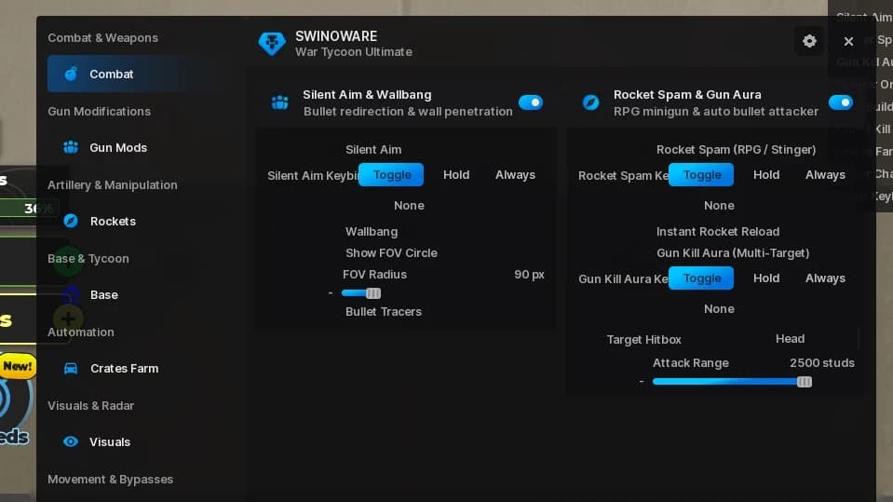The height and width of the screenshot is (502, 893).
Task: Click the Gun Kill Aura keybind None field
Action: [719, 309]
